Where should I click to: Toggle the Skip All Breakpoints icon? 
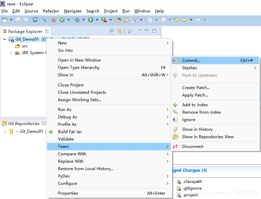[x=44, y=20]
